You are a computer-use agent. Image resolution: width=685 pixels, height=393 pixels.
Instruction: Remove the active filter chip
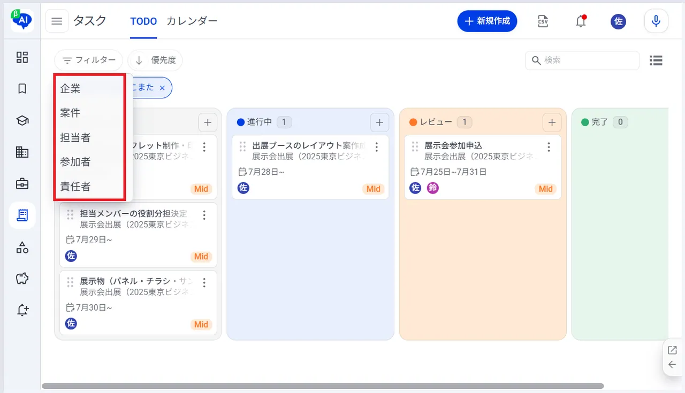[x=162, y=88]
